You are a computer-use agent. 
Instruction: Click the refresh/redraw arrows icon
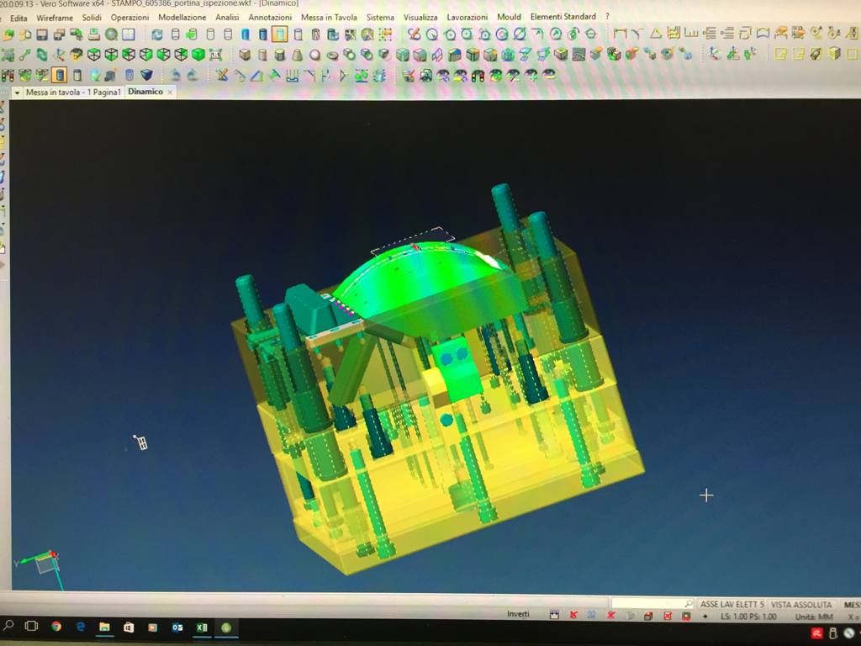point(157,34)
